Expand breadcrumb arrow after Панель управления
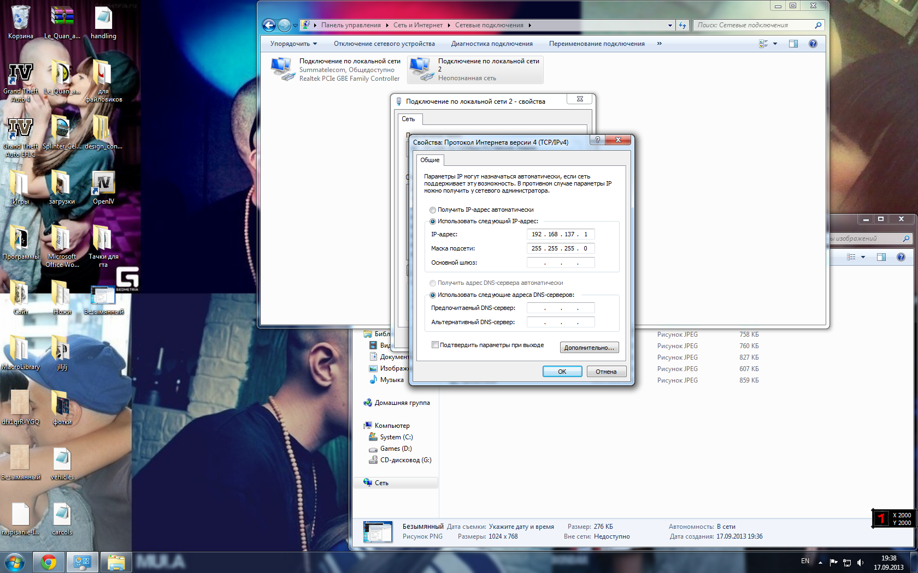This screenshot has height=573, width=918. click(387, 25)
